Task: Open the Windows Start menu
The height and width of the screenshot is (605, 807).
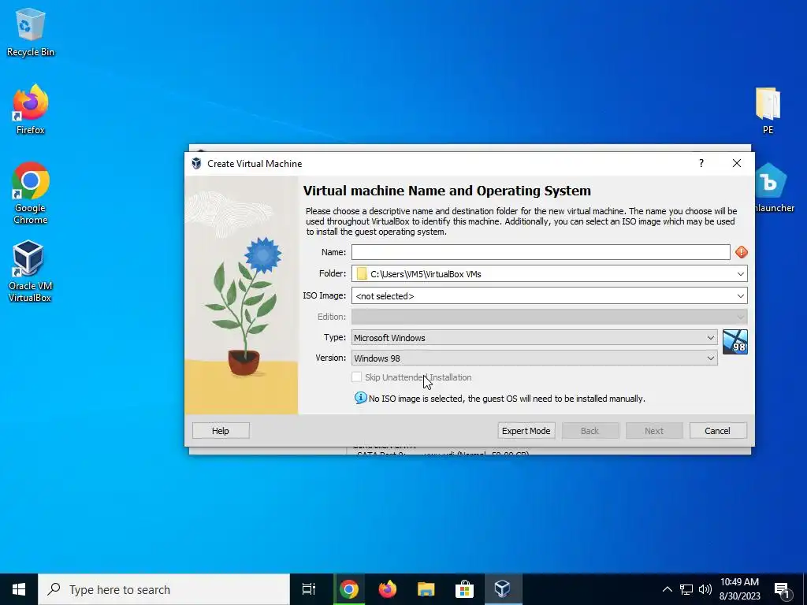Action: [x=19, y=589]
